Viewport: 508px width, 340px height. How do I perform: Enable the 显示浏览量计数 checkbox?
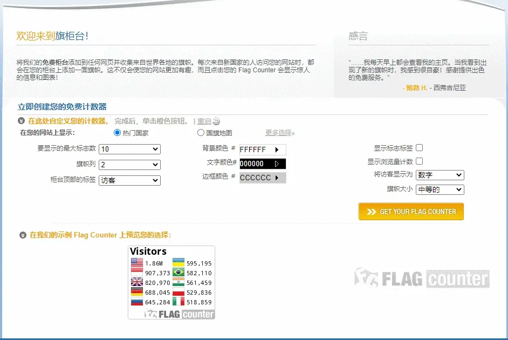pyautogui.click(x=419, y=161)
